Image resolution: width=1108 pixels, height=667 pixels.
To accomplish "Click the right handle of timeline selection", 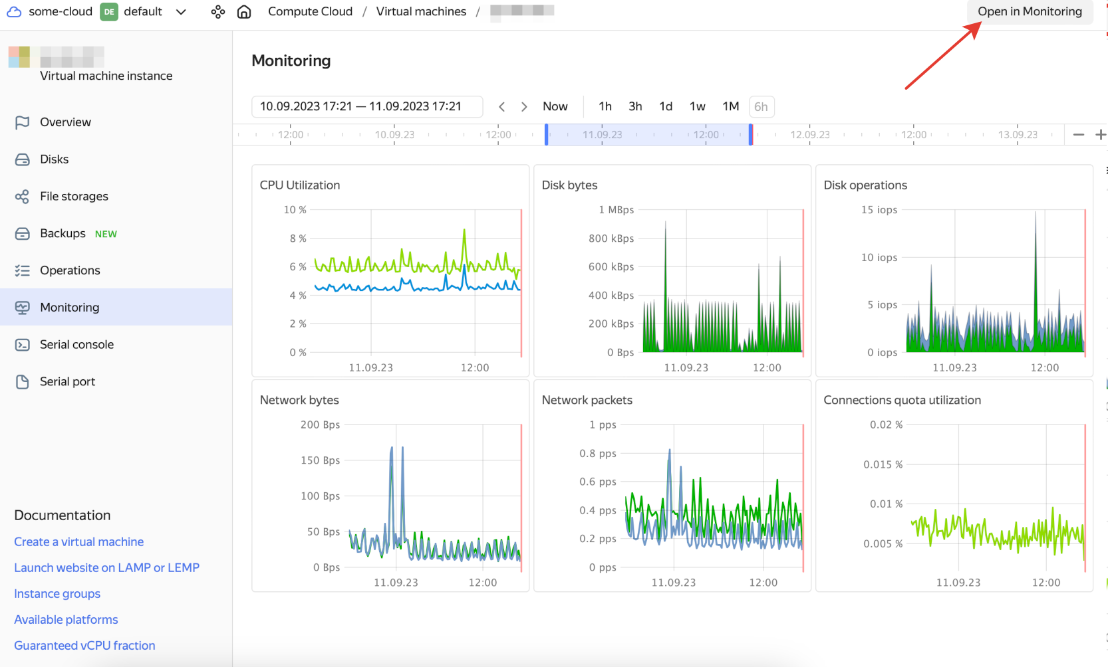I will [751, 135].
